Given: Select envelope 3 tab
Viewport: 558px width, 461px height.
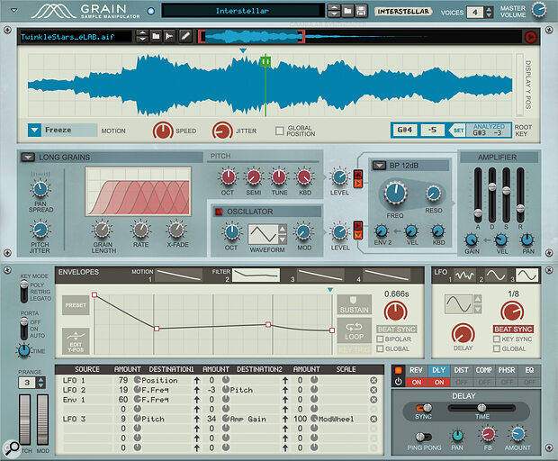Looking at the screenshot, I should coord(321,276).
